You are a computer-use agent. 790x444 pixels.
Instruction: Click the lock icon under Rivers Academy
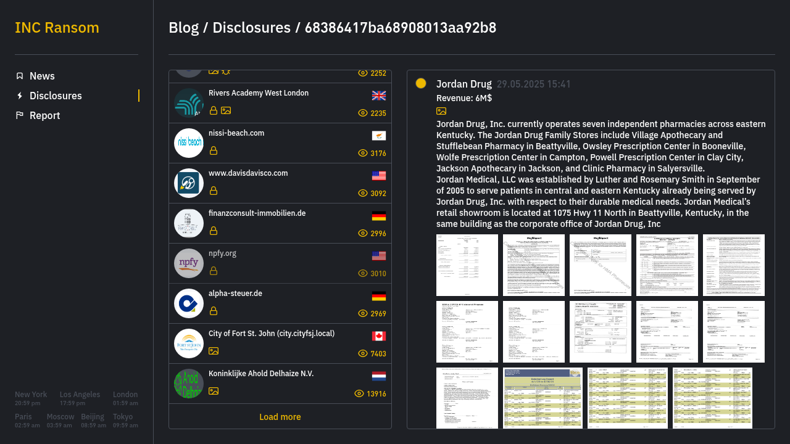pyautogui.click(x=214, y=110)
